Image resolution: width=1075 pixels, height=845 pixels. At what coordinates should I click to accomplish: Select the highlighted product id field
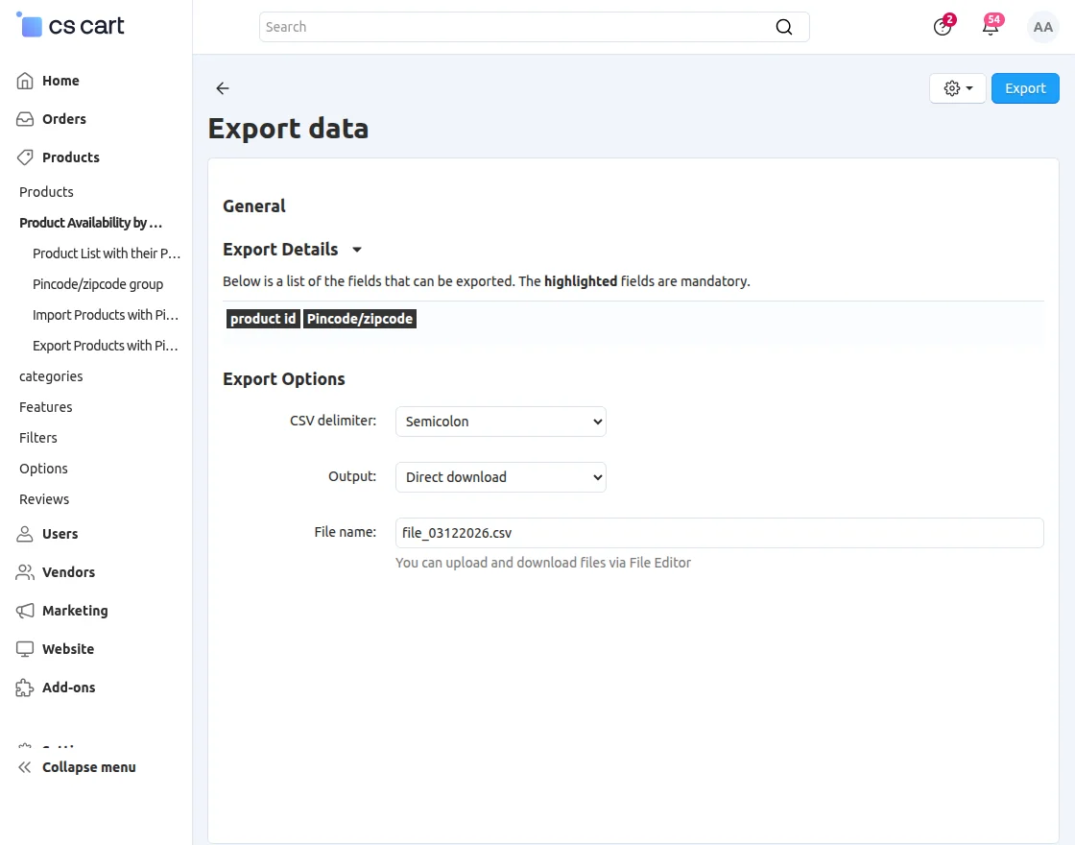coord(262,318)
